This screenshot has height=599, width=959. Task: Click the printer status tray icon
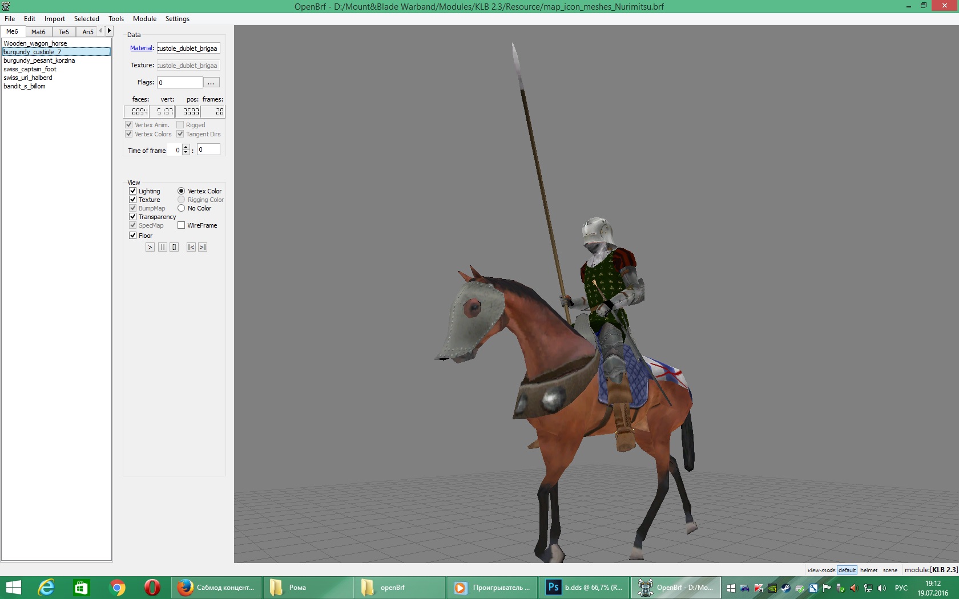pos(800,588)
